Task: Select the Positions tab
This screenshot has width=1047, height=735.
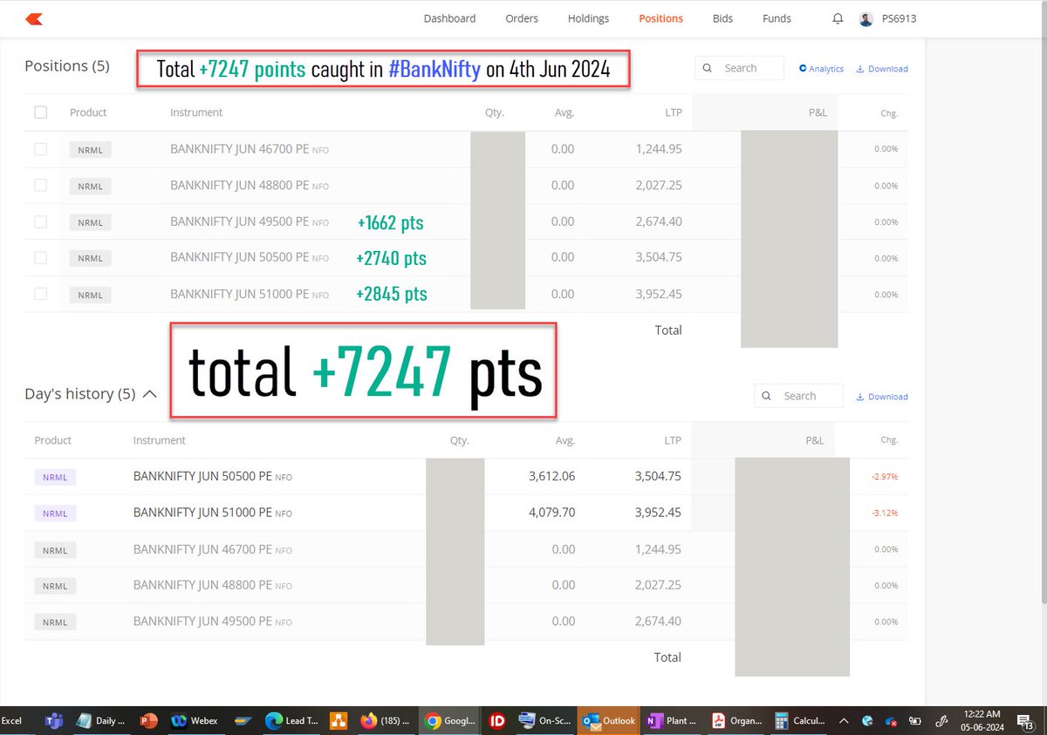Action: pos(660,18)
